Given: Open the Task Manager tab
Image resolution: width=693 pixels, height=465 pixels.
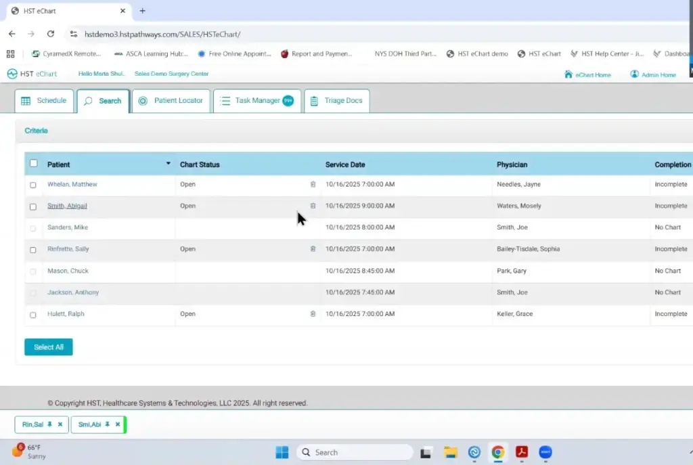Looking at the screenshot, I should click(256, 101).
